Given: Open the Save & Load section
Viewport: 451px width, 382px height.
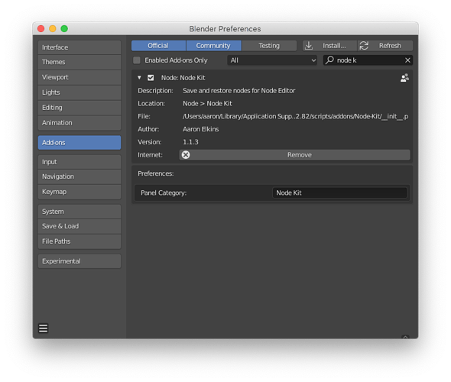Looking at the screenshot, I should [79, 226].
